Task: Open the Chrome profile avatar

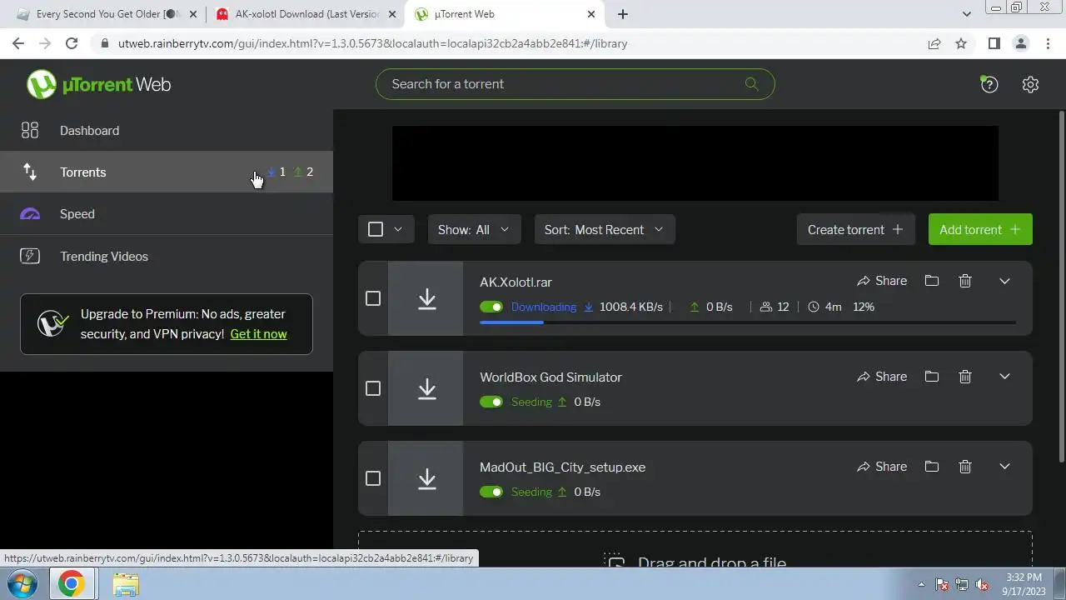Action: point(1020,43)
